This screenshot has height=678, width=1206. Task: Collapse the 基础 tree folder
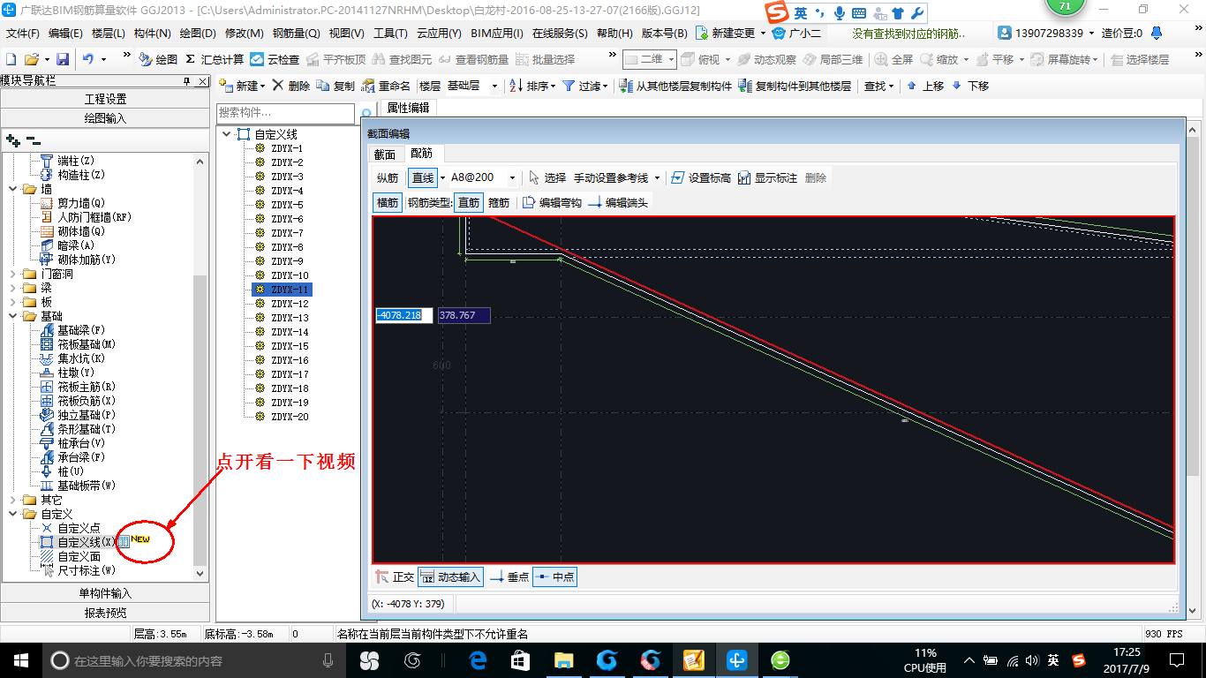(x=12, y=316)
